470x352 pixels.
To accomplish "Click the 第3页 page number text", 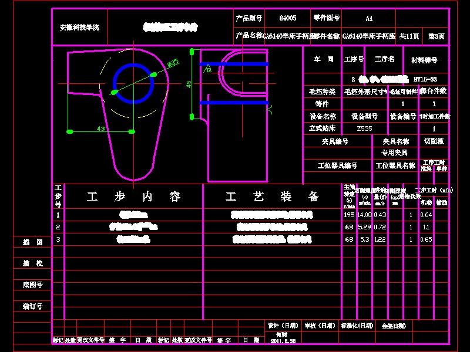I will point(437,36).
